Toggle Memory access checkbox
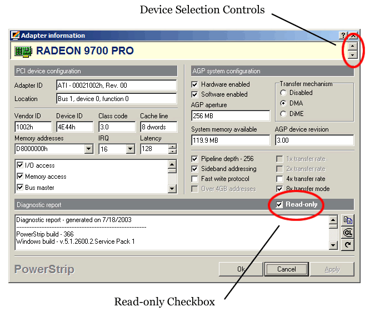 (20, 176)
